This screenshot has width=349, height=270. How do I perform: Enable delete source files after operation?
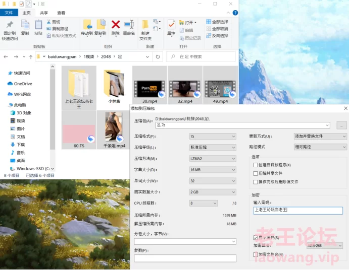255,182
